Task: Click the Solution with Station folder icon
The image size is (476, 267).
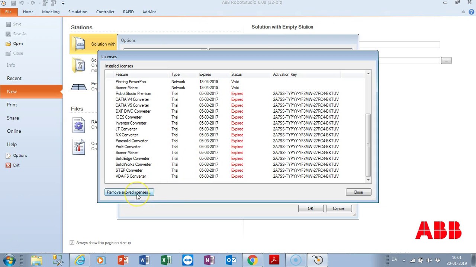Action: click(79, 44)
